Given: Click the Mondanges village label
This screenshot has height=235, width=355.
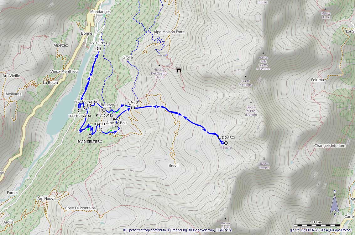Looking at the screenshot, I should 100,12.
